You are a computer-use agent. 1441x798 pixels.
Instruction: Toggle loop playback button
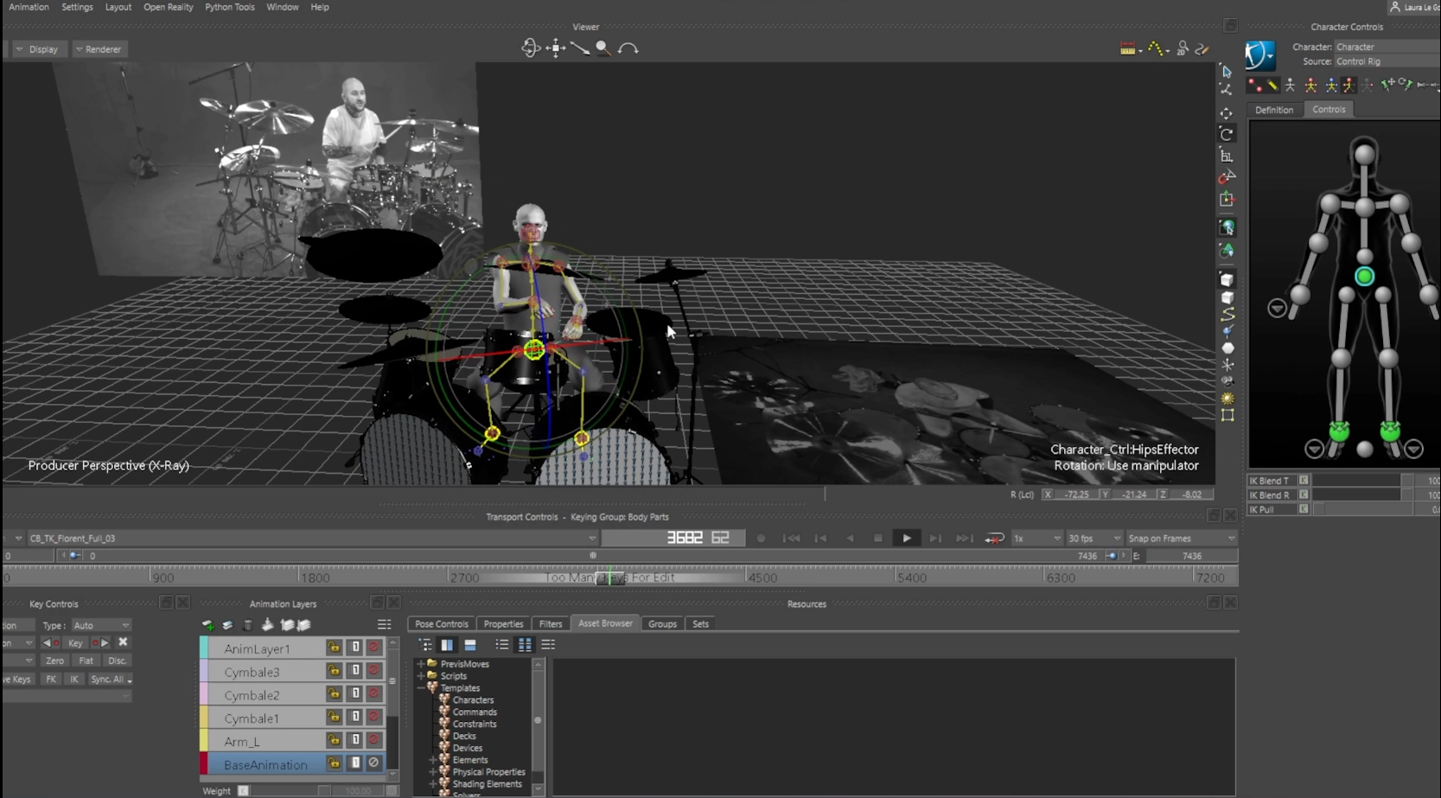[994, 539]
